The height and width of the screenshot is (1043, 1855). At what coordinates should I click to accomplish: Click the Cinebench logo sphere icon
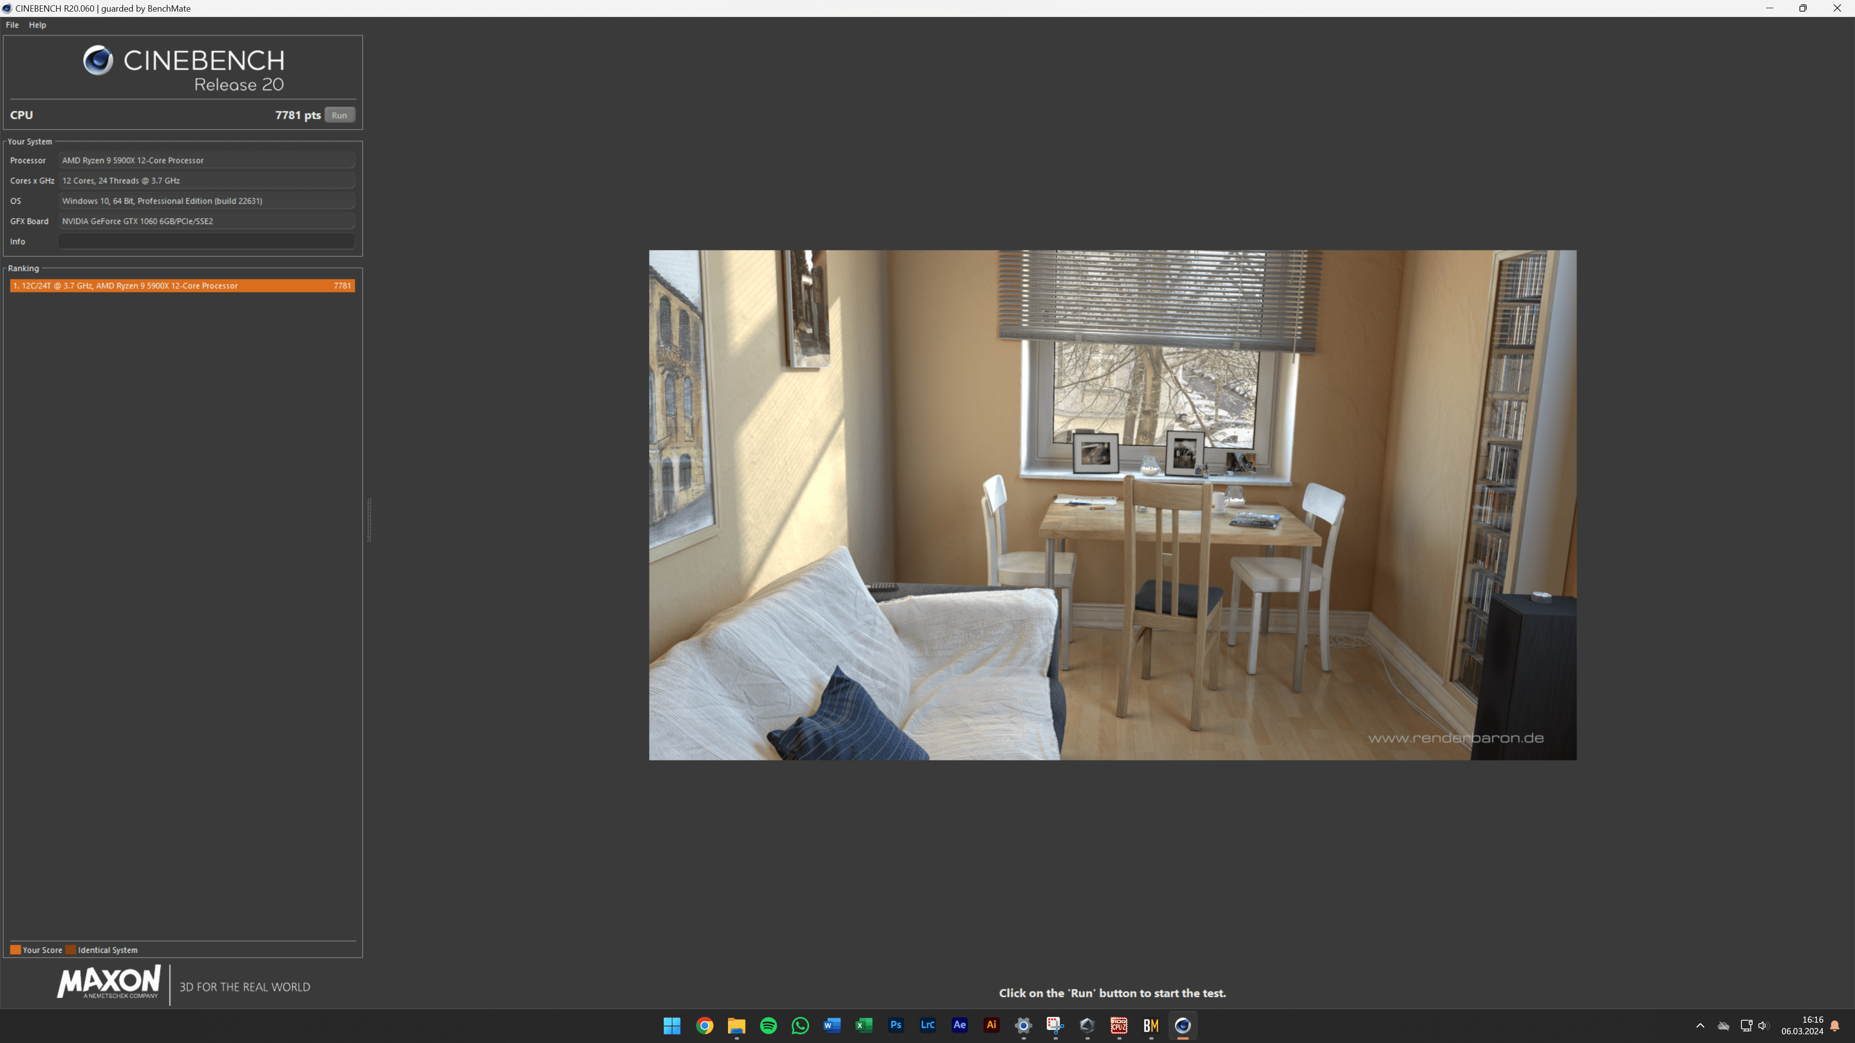click(98, 60)
